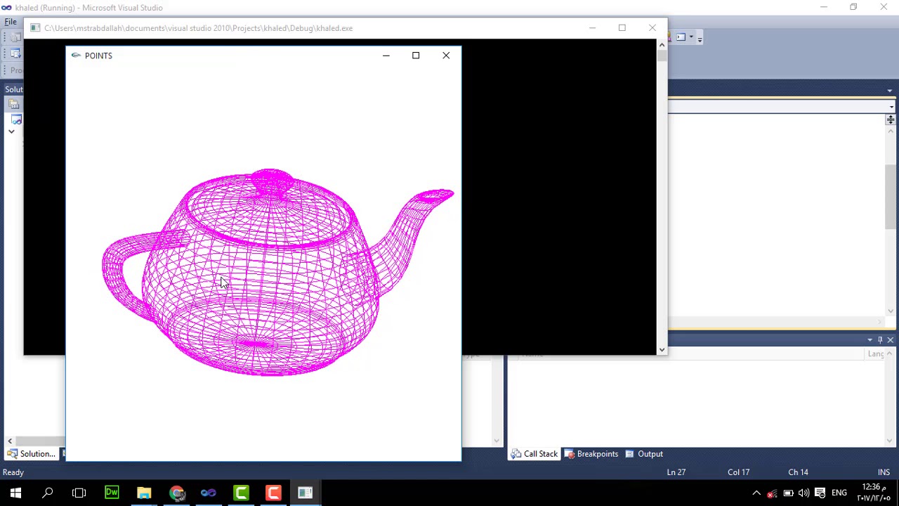Close the POINTS teapot window

point(446,56)
